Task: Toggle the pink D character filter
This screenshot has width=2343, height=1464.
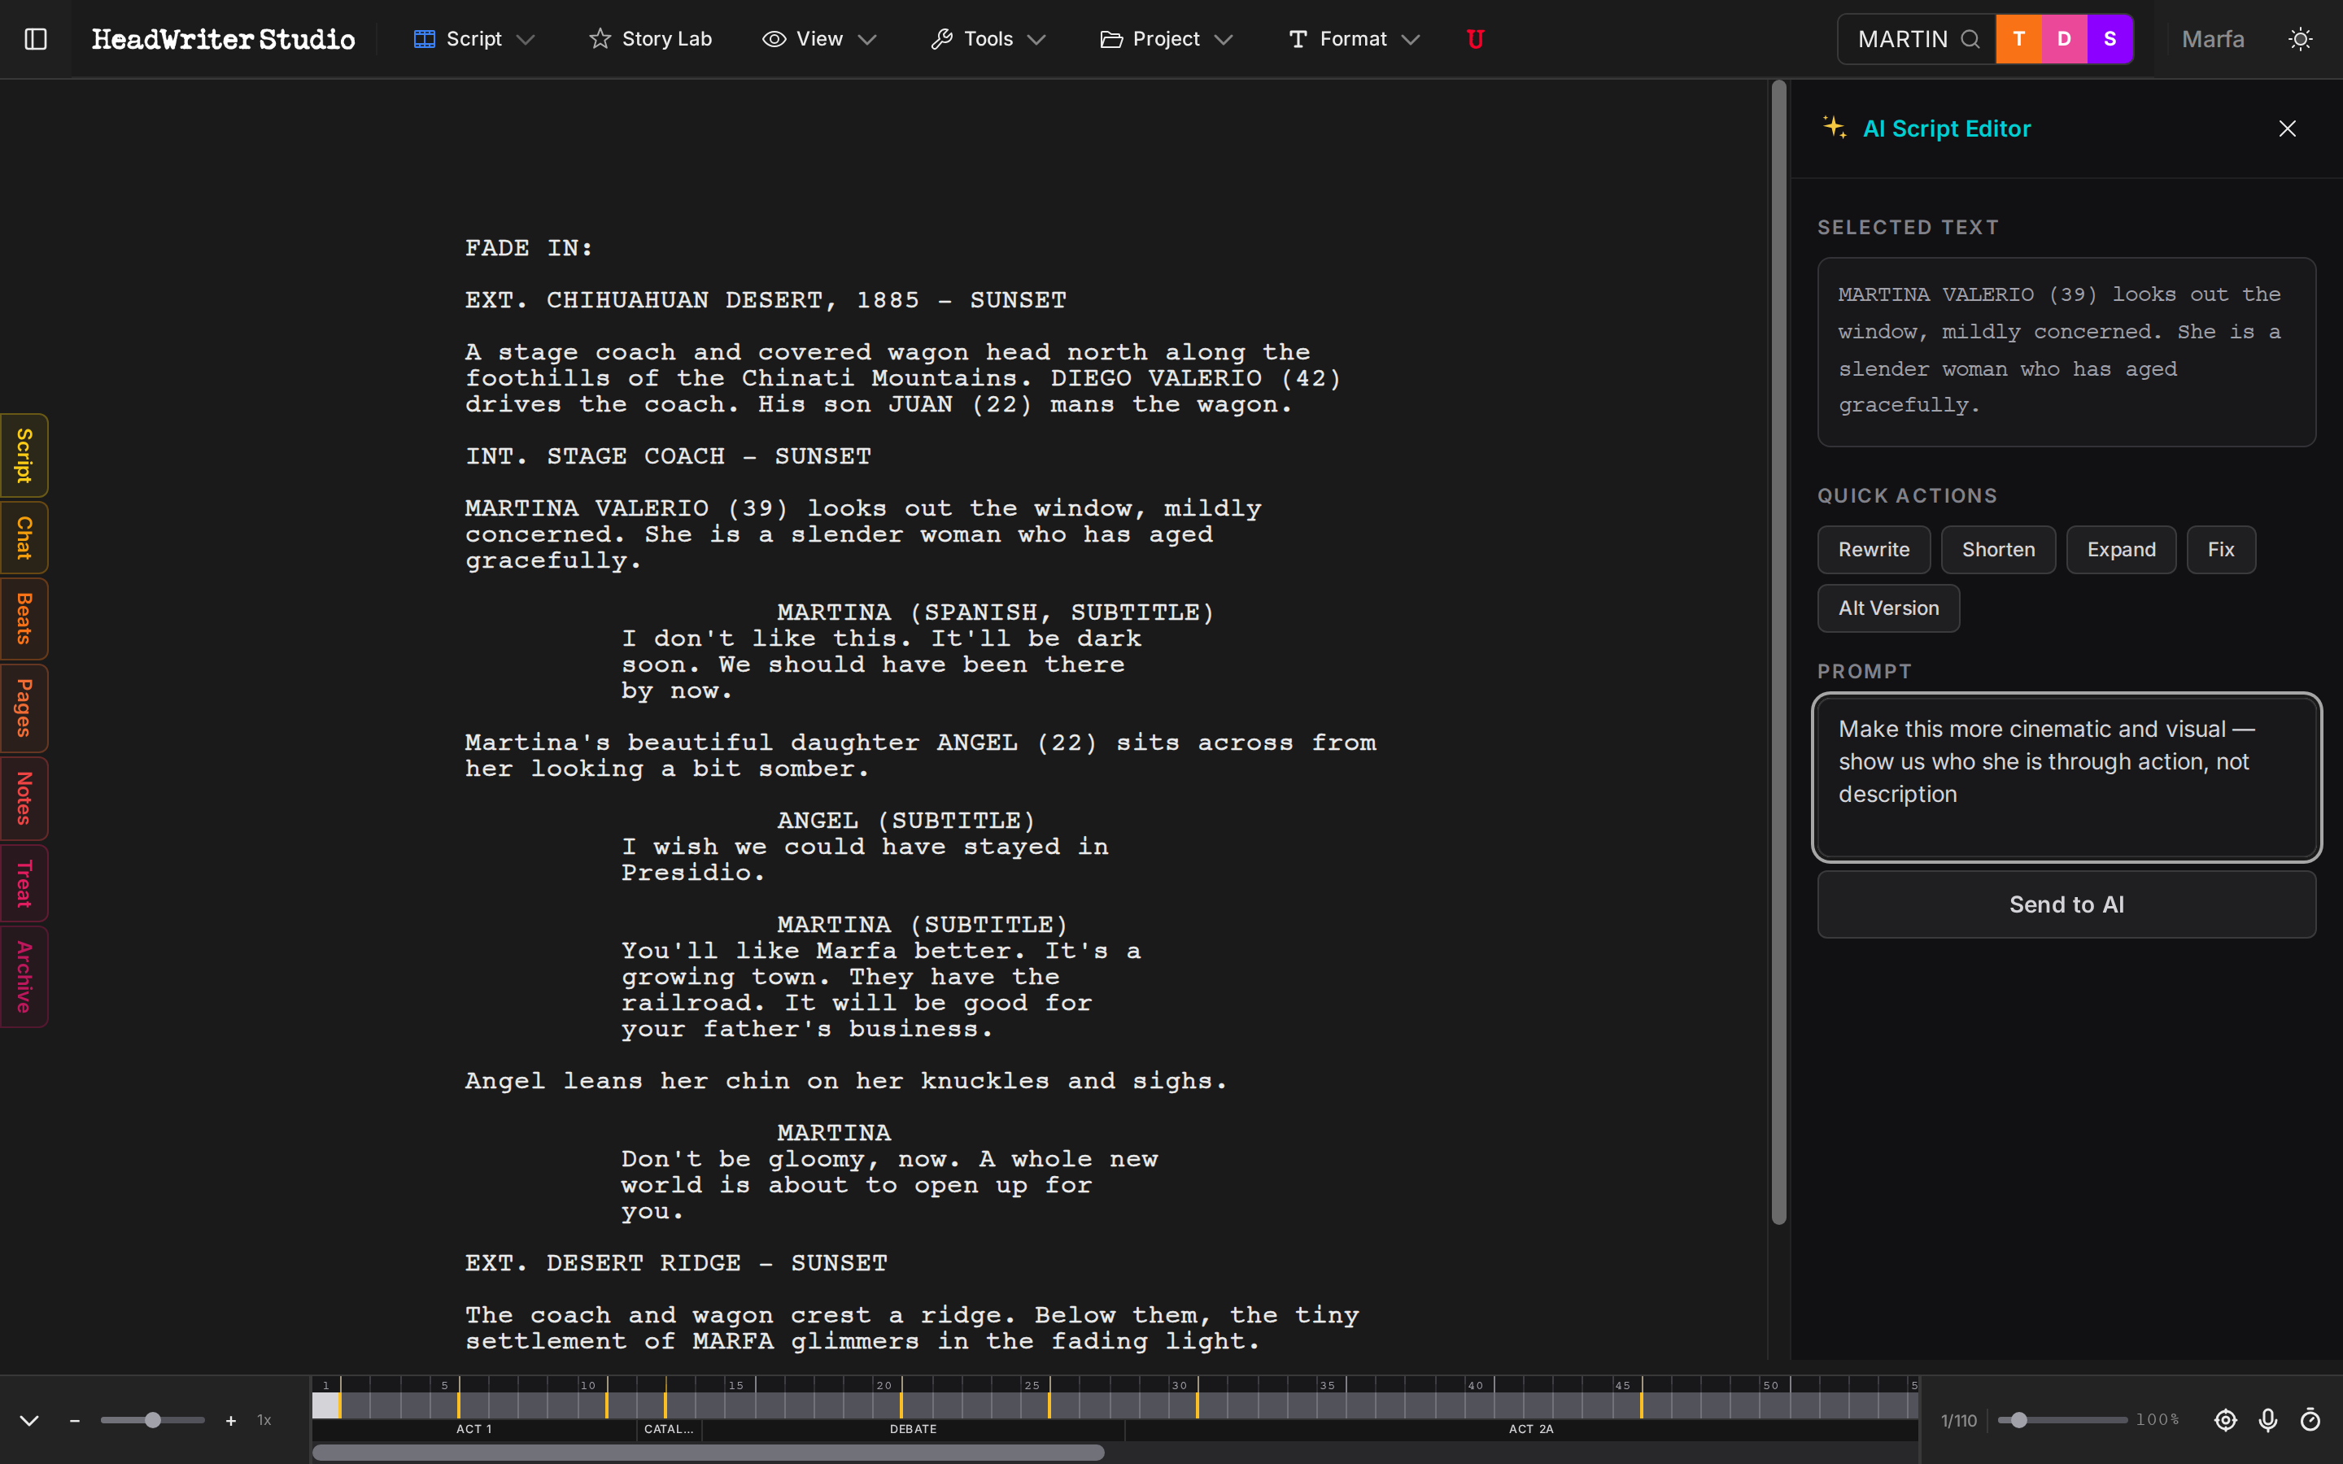Action: point(2064,39)
